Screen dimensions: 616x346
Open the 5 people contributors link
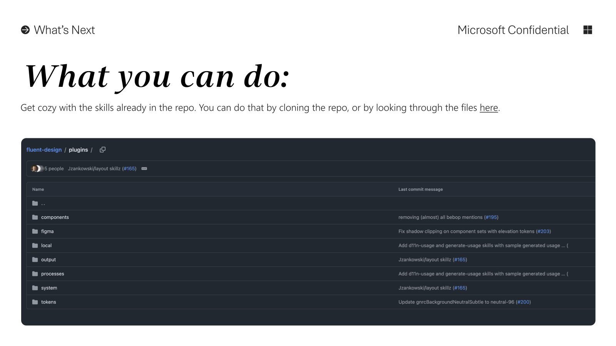pyautogui.click(x=54, y=169)
